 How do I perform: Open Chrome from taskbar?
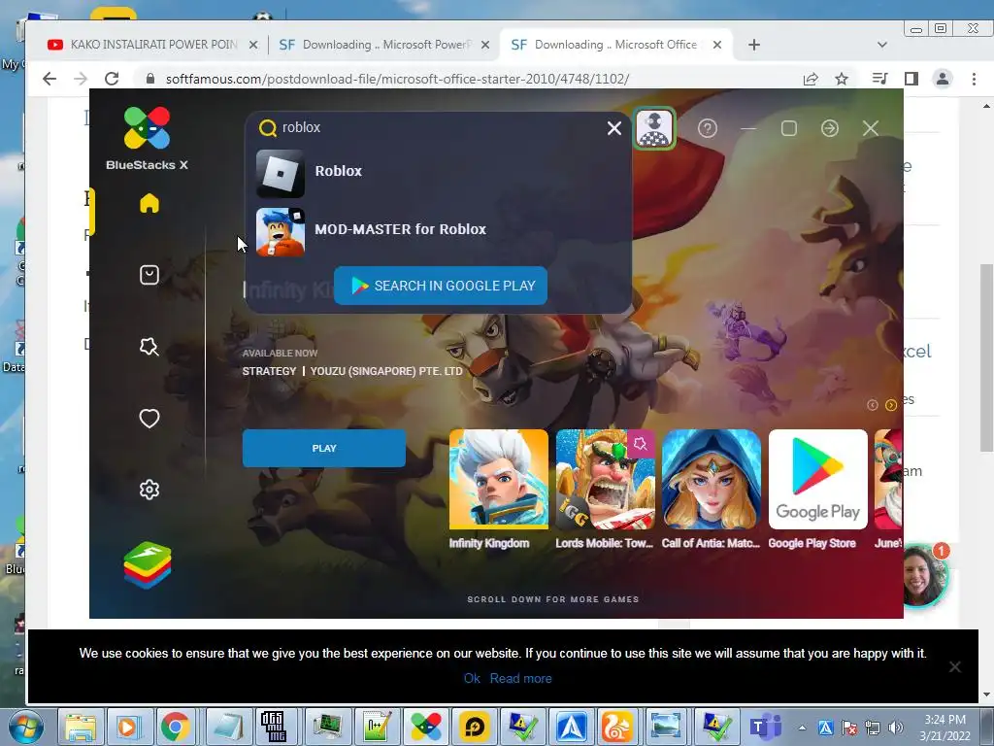(x=175, y=727)
